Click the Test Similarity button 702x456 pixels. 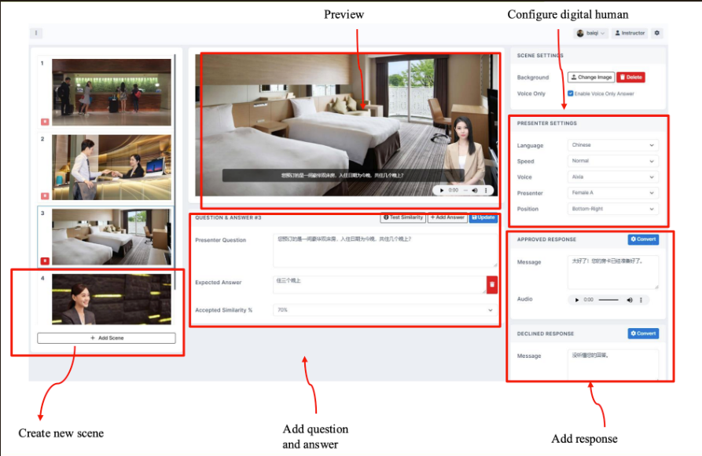click(402, 217)
